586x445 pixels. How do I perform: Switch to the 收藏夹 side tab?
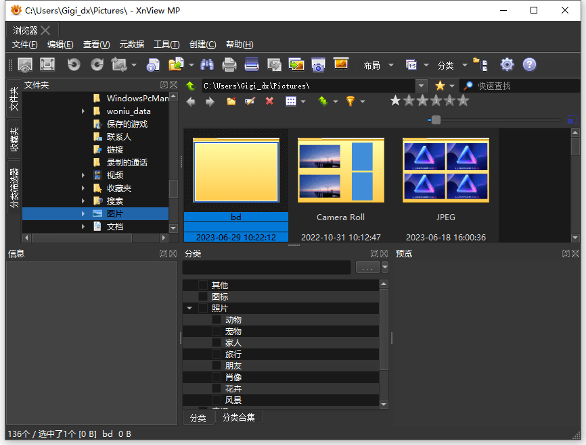14,140
